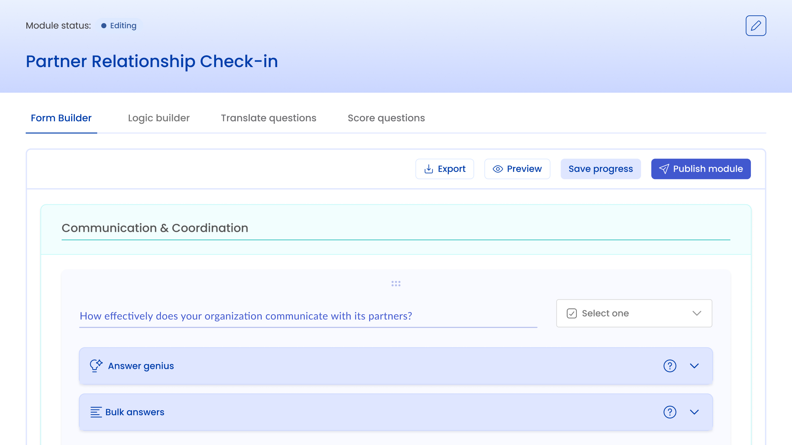Click the Editing module status badge
This screenshot has width=792, height=445.
119,26
